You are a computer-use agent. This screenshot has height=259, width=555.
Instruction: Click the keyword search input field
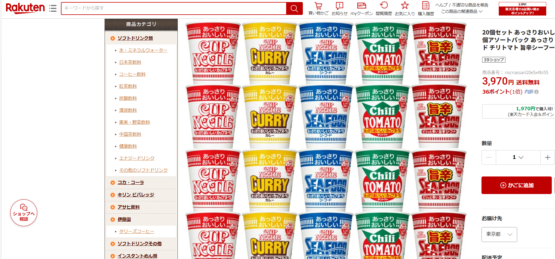click(174, 8)
